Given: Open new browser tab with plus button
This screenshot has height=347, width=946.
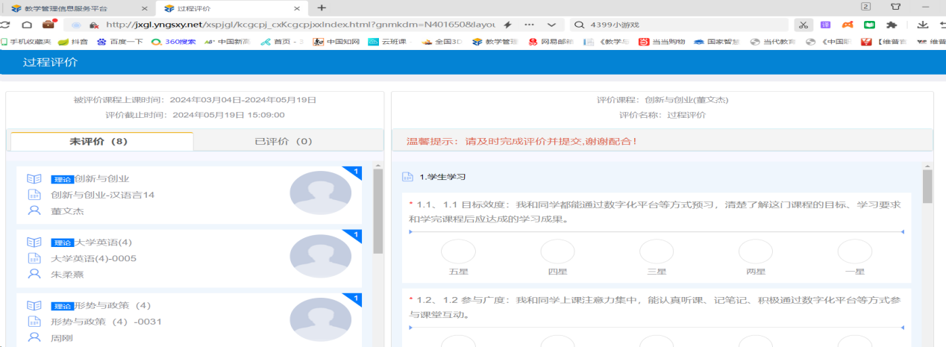Looking at the screenshot, I should pos(322,7).
